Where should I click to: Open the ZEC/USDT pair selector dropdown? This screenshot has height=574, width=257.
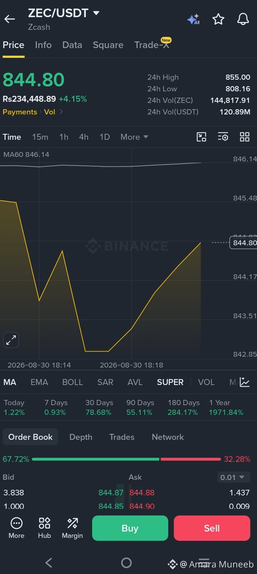coord(64,13)
